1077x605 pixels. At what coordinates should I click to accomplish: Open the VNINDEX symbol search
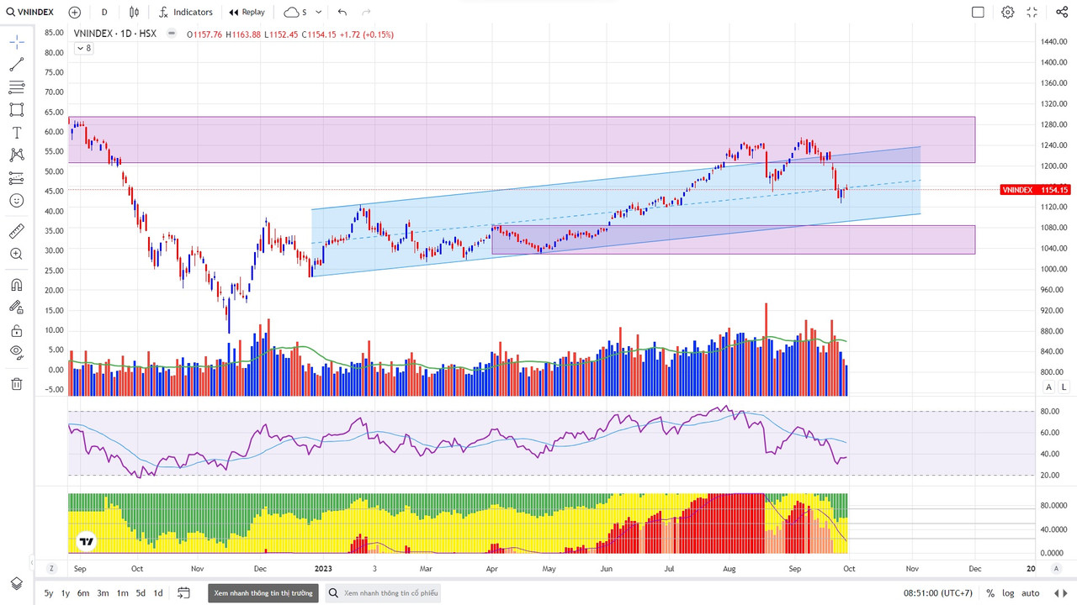pyautogui.click(x=30, y=12)
